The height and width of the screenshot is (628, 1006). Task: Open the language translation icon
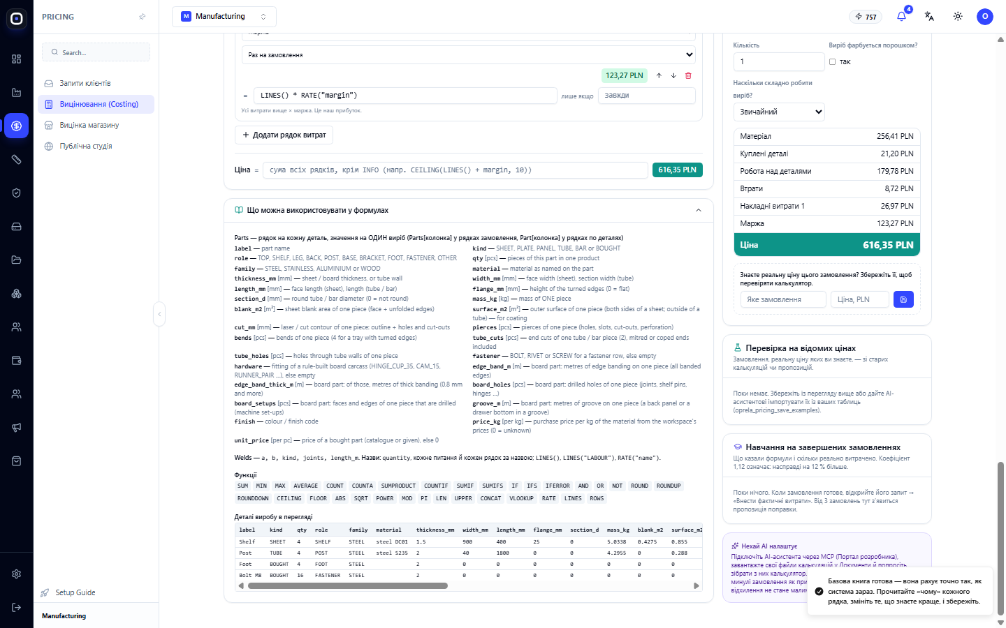(929, 16)
